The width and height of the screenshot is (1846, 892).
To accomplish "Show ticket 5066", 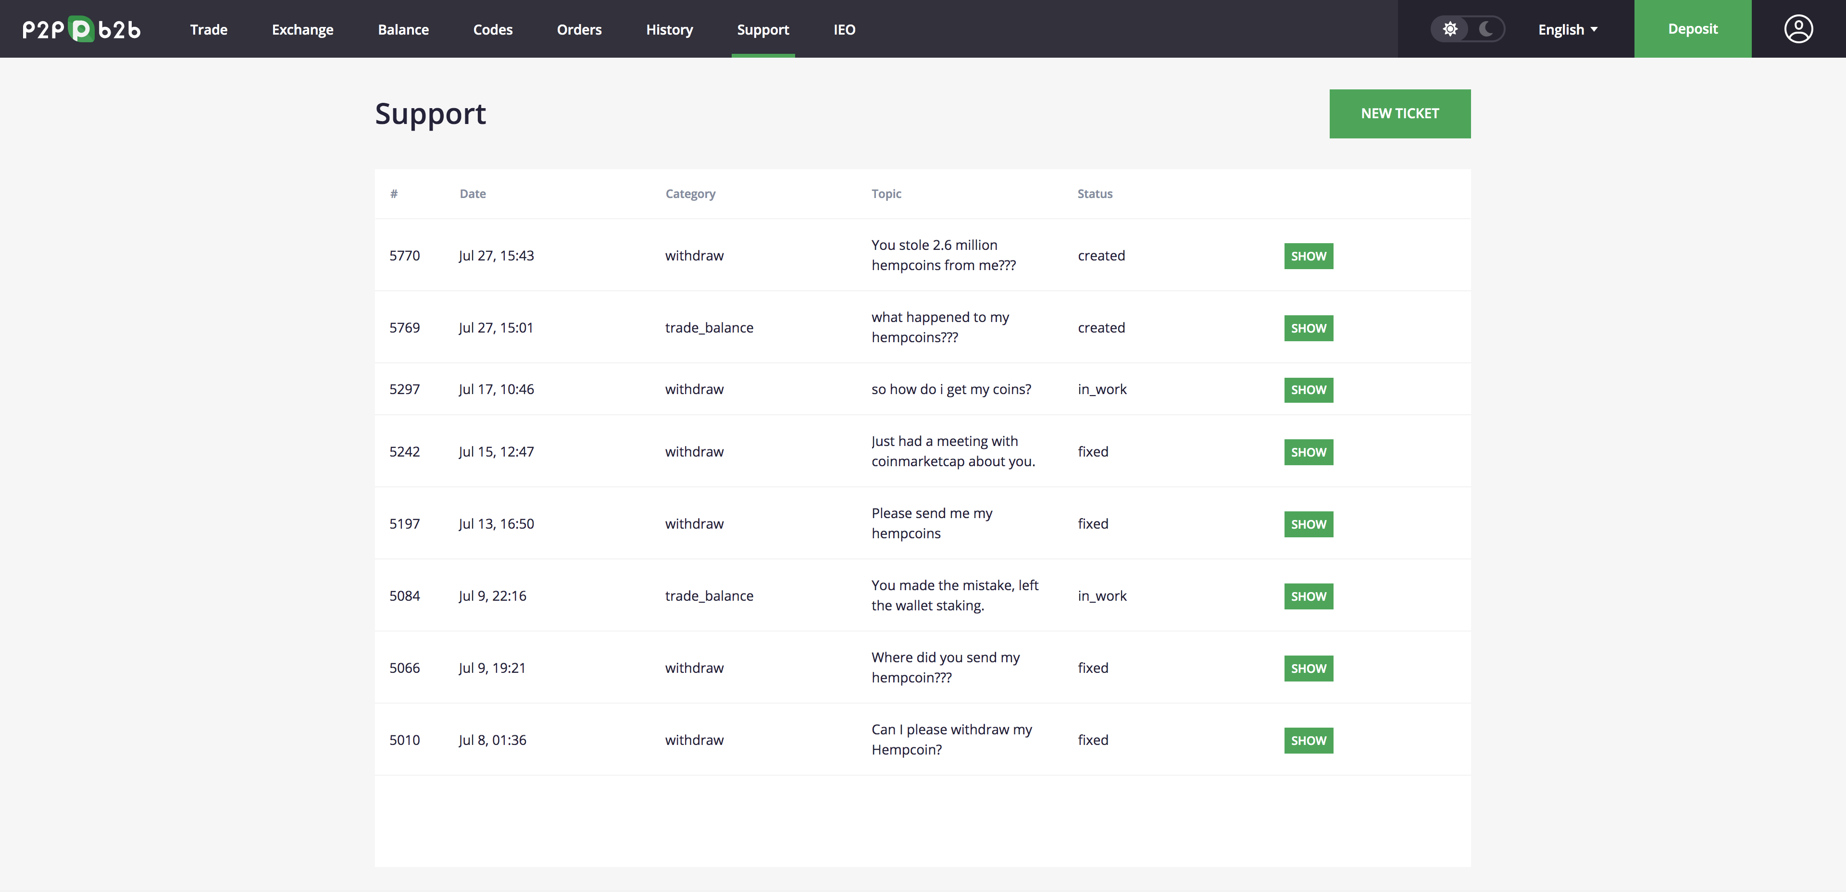I will (x=1309, y=669).
